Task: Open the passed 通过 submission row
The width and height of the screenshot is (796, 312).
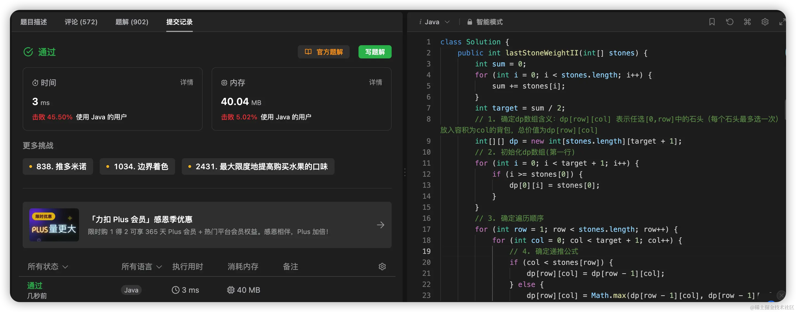Action: pyautogui.click(x=35, y=286)
